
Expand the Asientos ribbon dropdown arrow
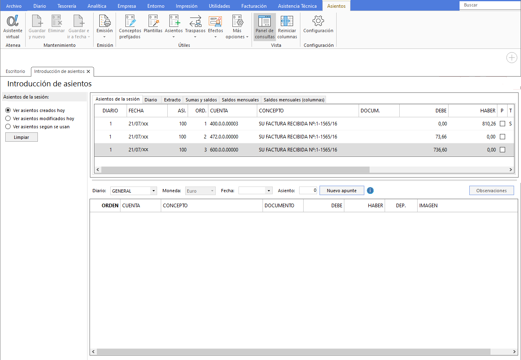[x=174, y=37]
